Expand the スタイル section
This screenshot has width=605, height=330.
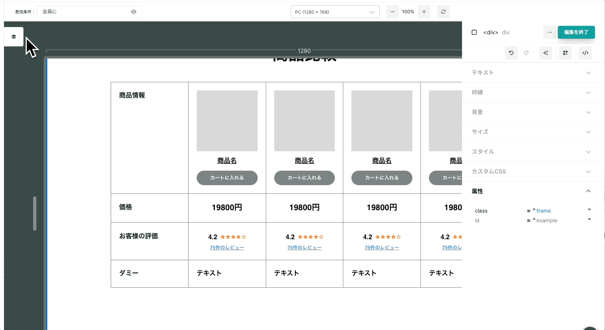[x=533, y=152]
